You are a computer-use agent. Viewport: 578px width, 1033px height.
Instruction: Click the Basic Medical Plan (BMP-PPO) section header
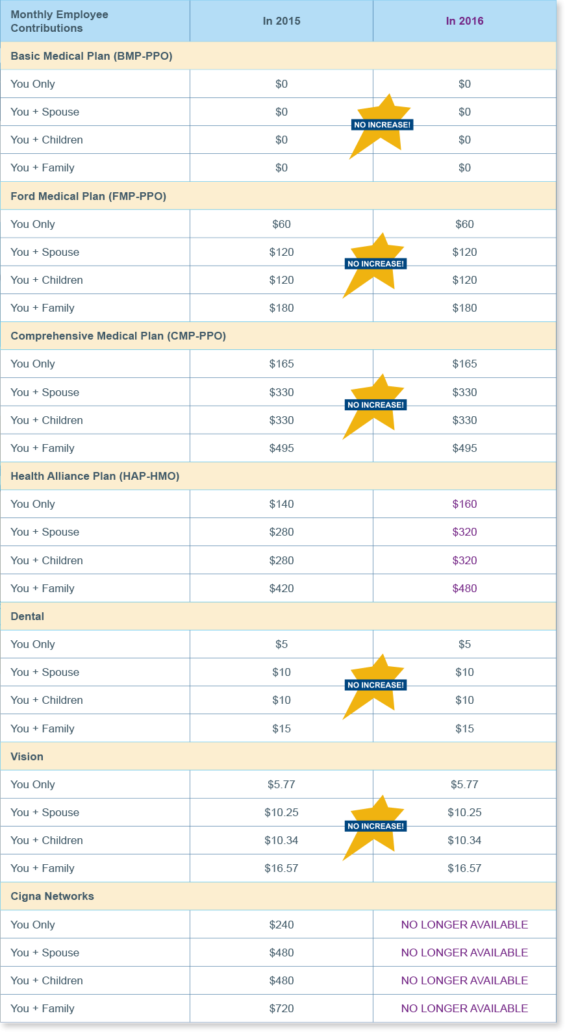point(278,56)
